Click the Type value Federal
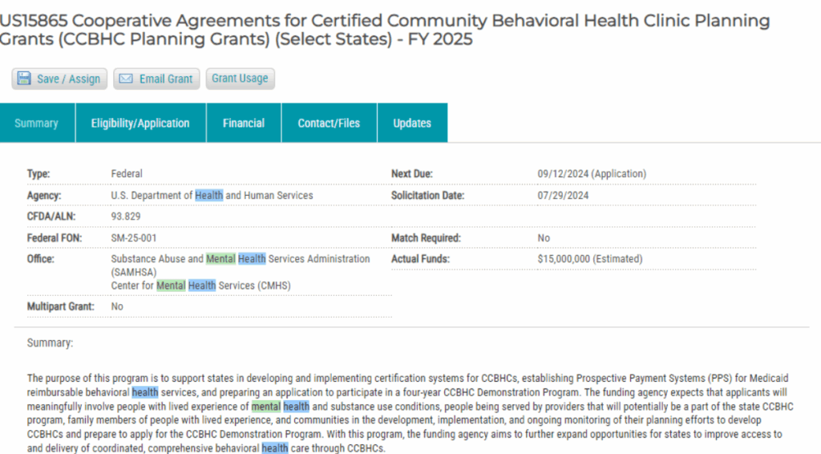821x454 pixels. point(127,174)
